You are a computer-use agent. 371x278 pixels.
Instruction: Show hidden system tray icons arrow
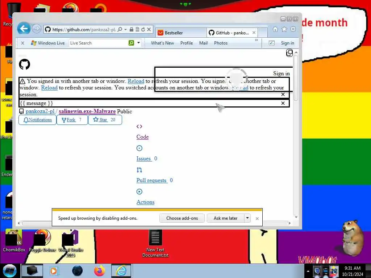click(308, 271)
